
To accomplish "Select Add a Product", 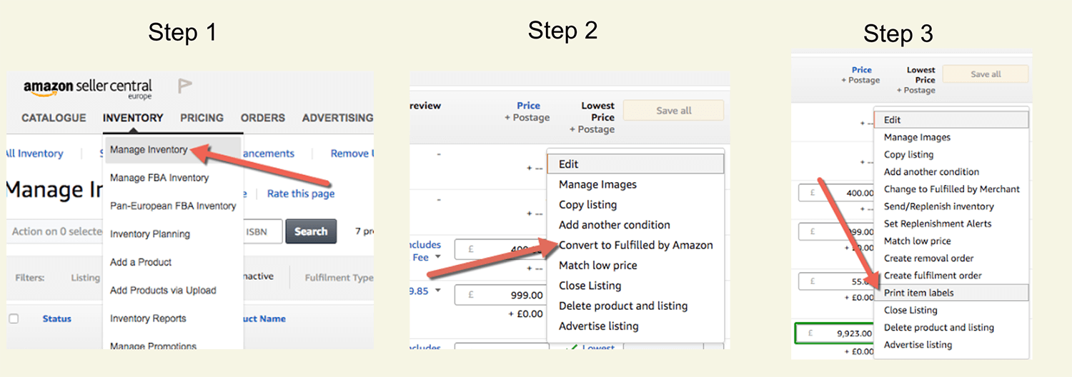I will coord(141,262).
